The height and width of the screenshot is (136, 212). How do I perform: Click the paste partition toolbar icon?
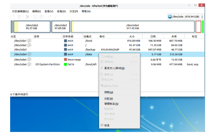click(41, 17)
